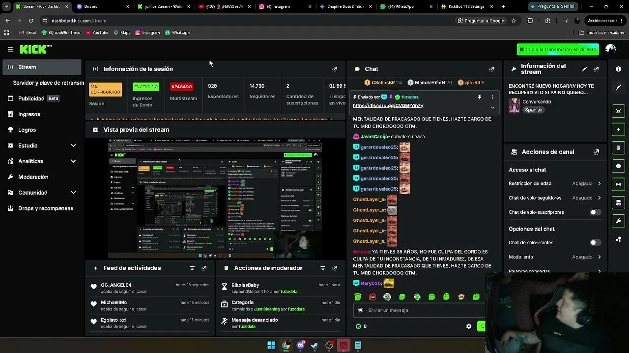The height and width of the screenshot is (353, 629).
Task: Select Stream in the sidebar
Action: click(x=42, y=67)
